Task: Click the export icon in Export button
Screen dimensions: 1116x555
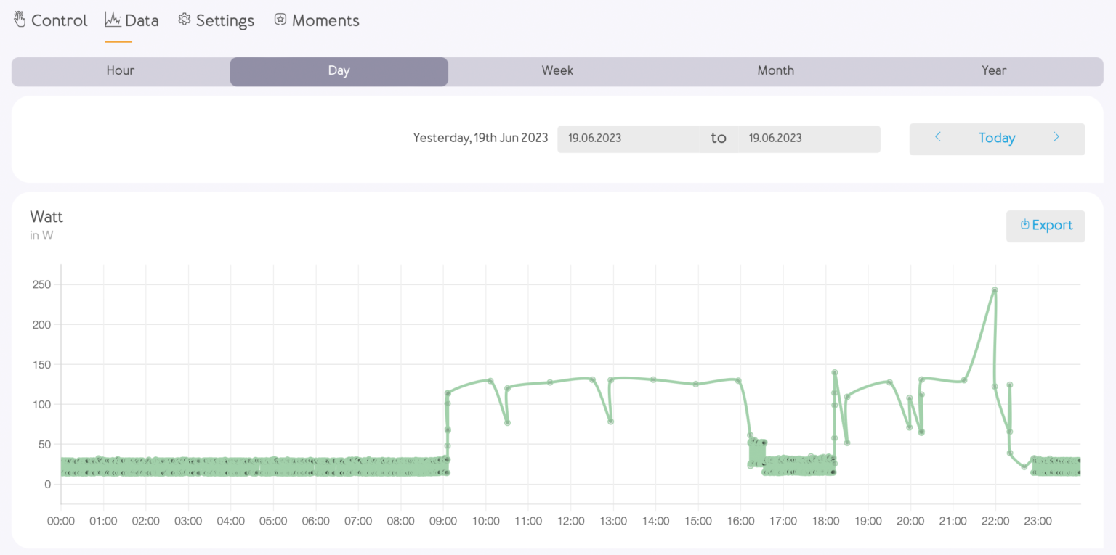Action: 1024,225
